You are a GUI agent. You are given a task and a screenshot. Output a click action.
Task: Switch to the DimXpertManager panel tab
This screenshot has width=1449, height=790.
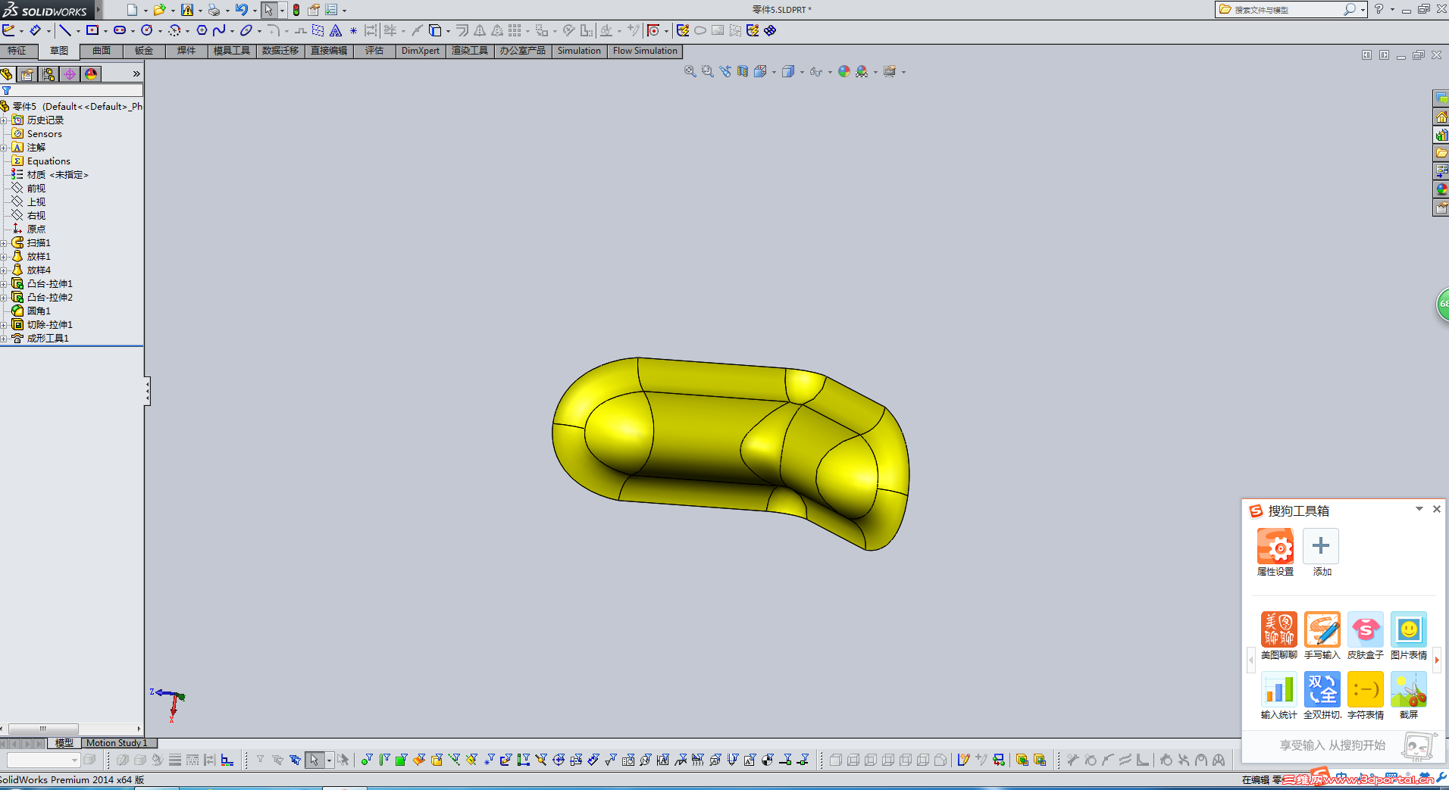click(70, 74)
